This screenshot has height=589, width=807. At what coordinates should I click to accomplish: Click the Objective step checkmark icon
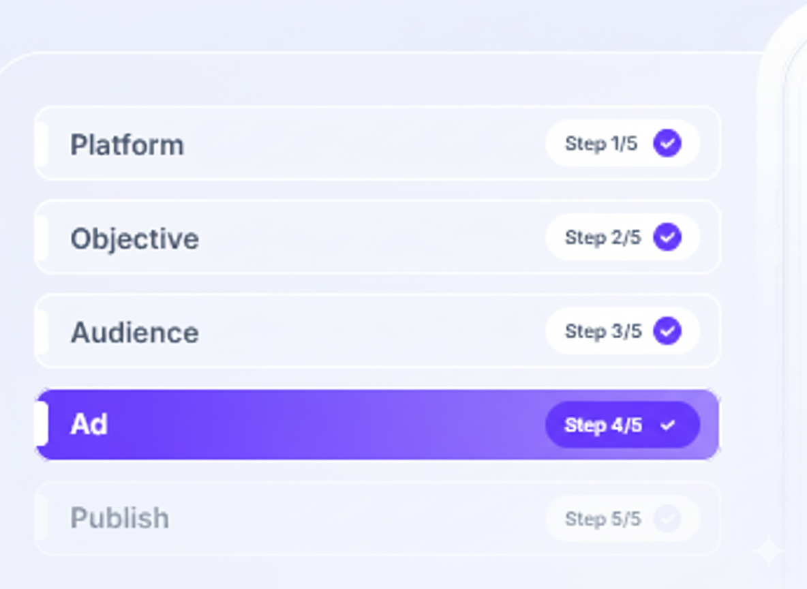pos(667,237)
